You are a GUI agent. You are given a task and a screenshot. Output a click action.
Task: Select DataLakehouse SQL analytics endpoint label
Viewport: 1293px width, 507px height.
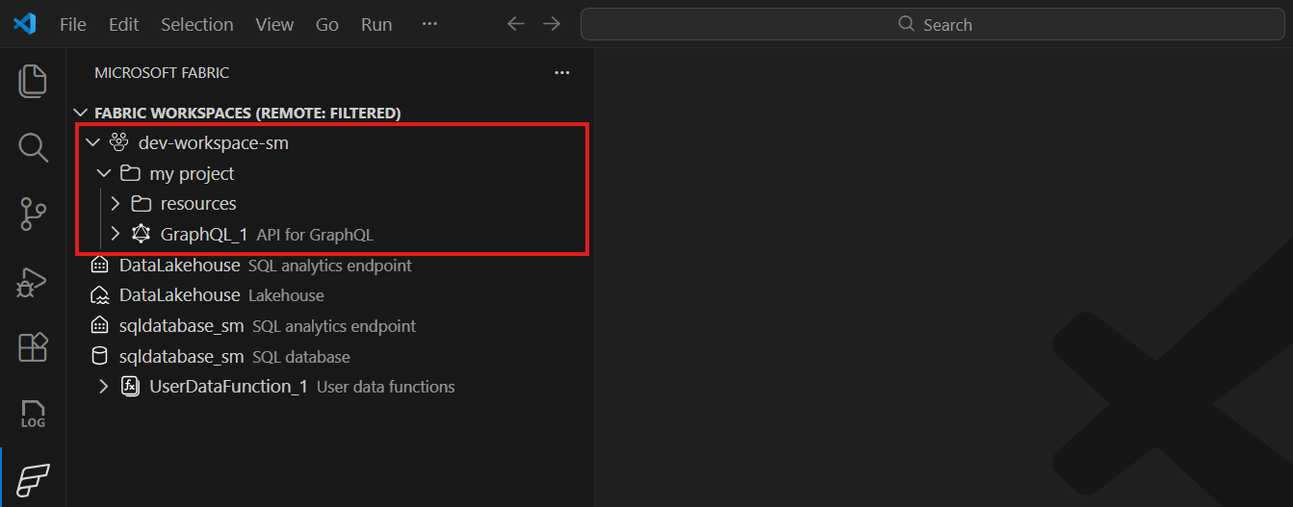click(x=266, y=266)
